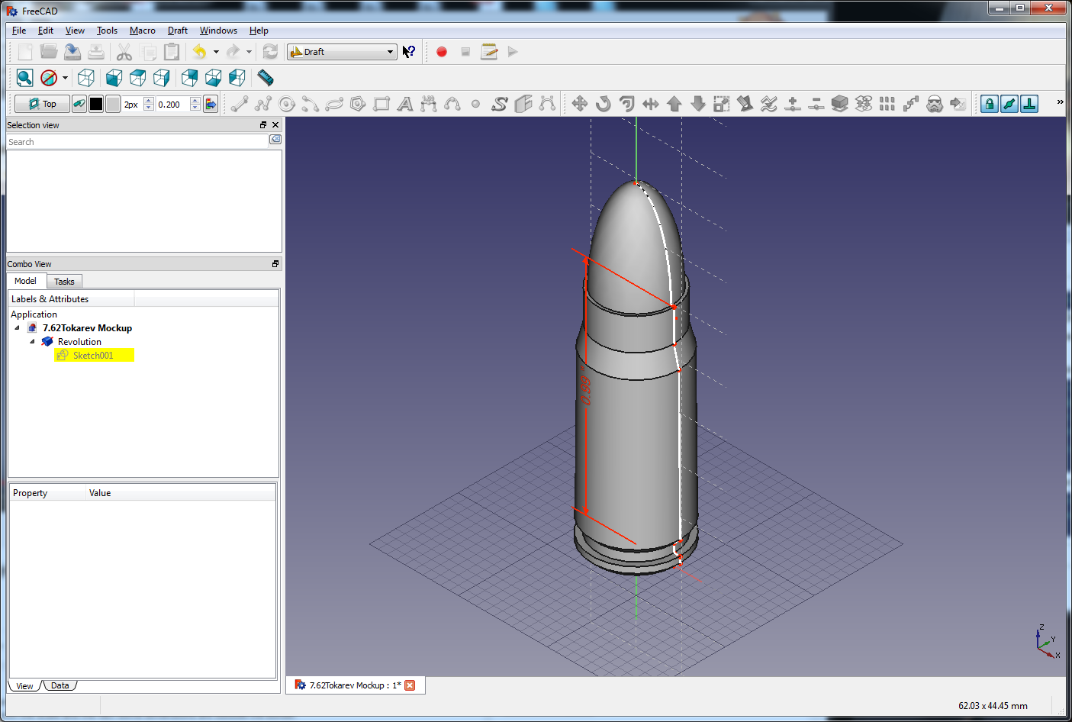Image resolution: width=1072 pixels, height=722 pixels.
Task: Click the Draft Array grid icon
Action: click(x=887, y=104)
